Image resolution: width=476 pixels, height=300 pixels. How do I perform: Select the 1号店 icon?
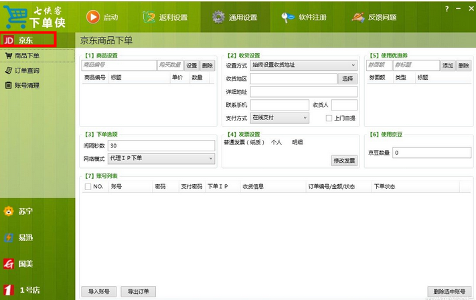[9, 290]
